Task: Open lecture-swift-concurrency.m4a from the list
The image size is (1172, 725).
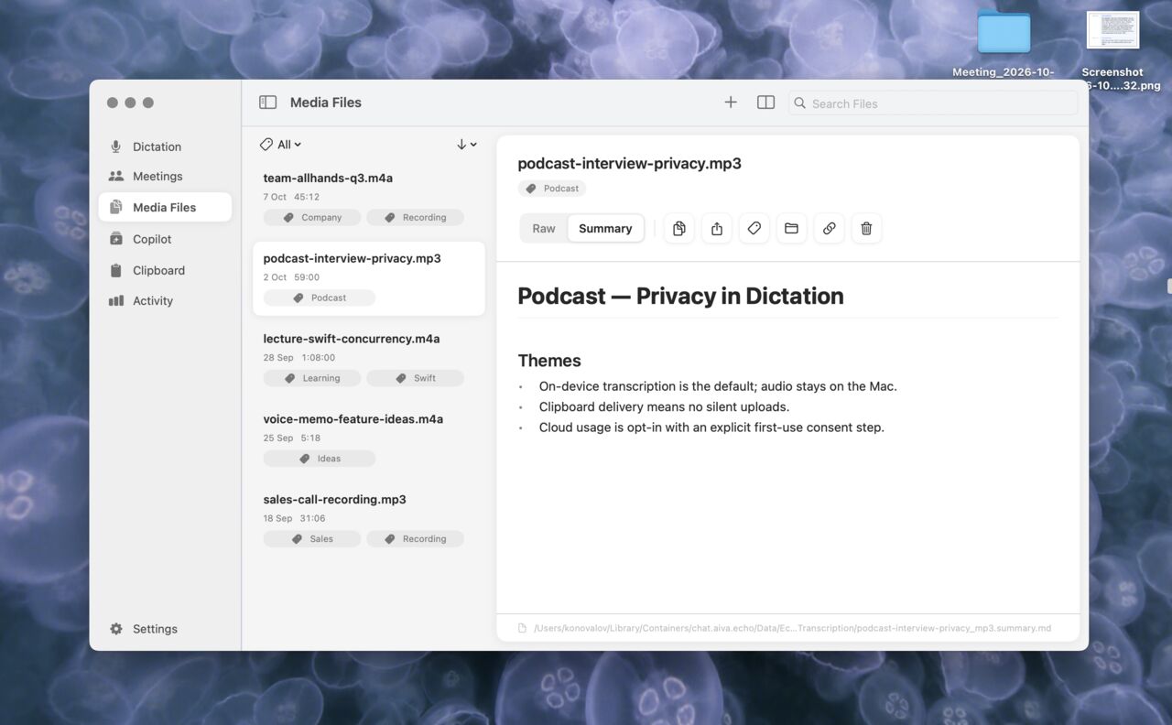Action: (369, 358)
